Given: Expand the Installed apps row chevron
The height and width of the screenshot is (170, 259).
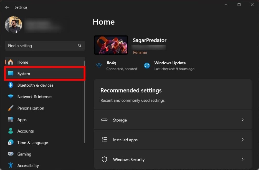Looking at the screenshot, I should coord(243,140).
